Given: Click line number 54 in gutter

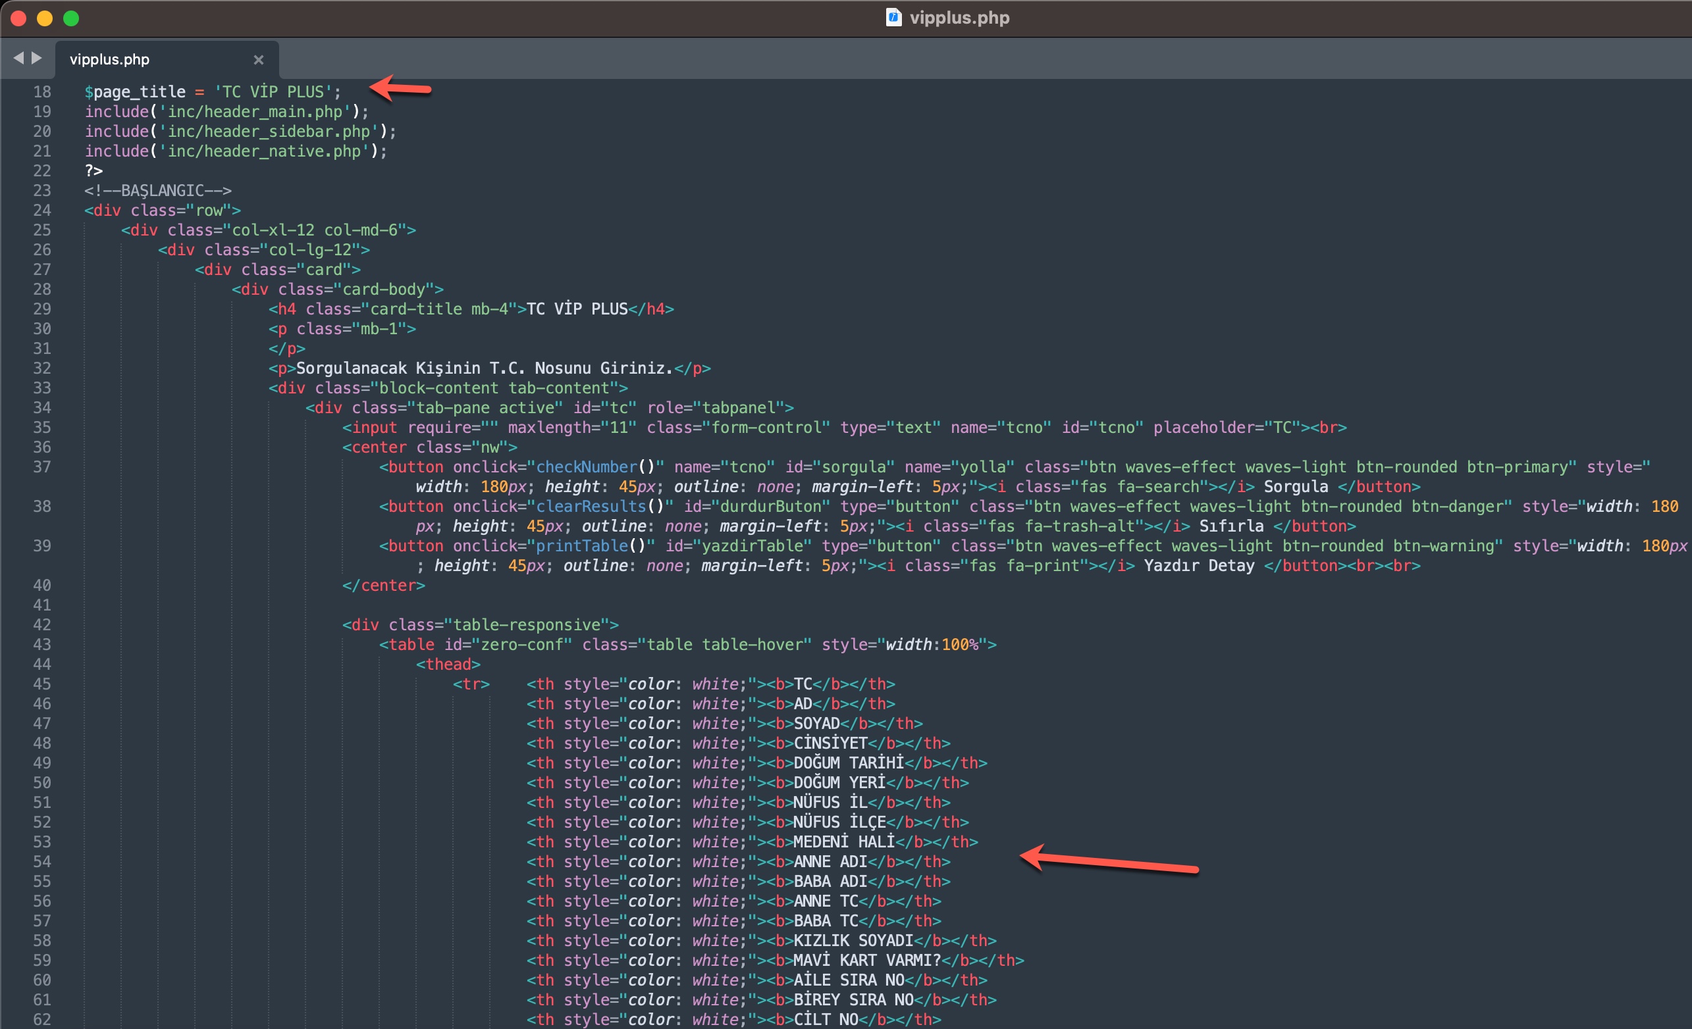Looking at the screenshot, I should (x=43, y=862).
